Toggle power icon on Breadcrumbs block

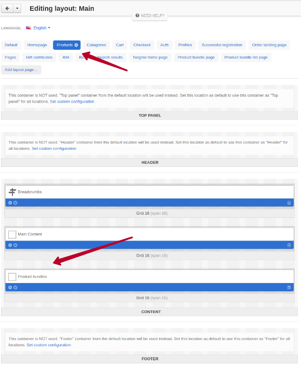coord(16,203)
